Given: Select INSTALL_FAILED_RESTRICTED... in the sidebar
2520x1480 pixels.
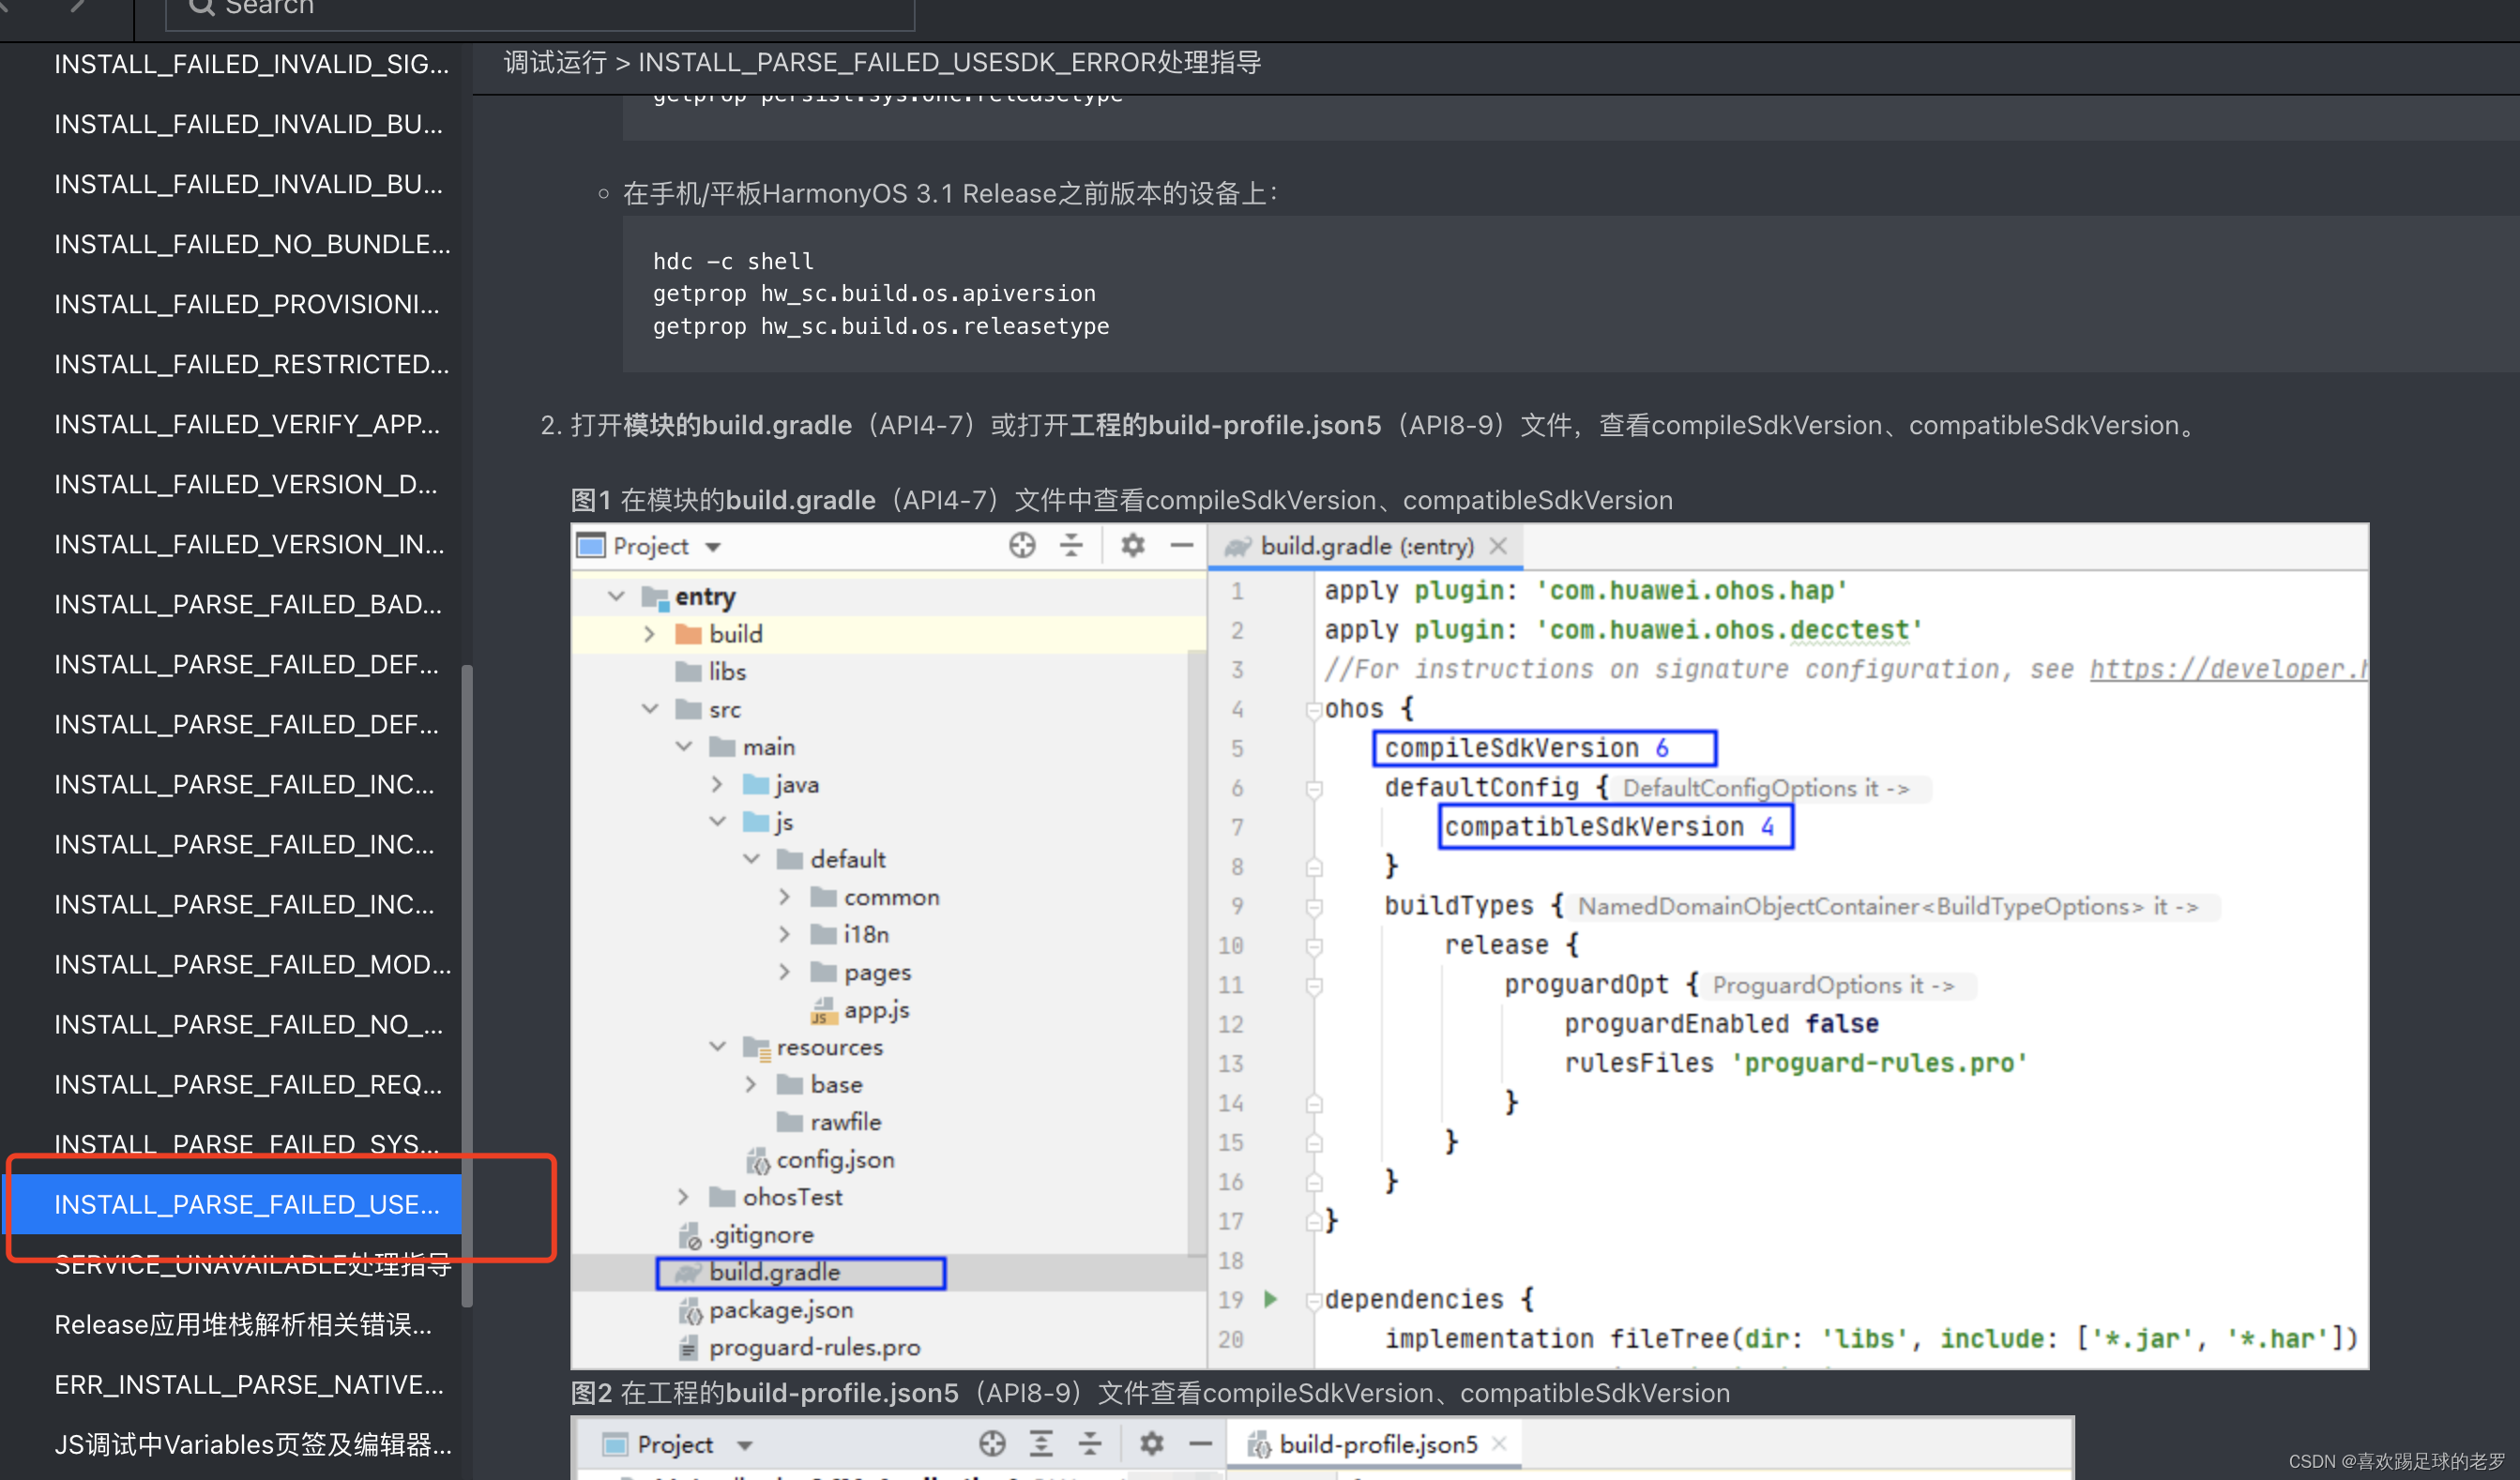Looking at the screenshot, I should [251, 364].
